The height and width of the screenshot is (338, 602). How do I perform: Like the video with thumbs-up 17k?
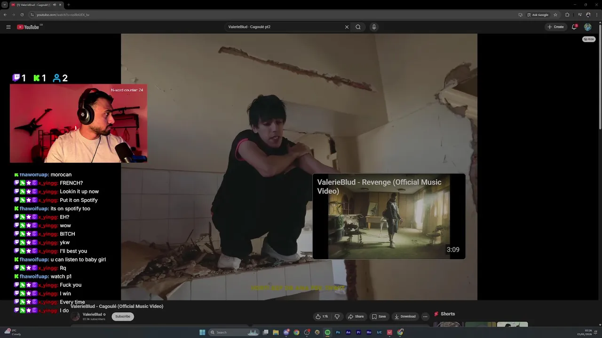pyautogui.click(x=322, y=316)
